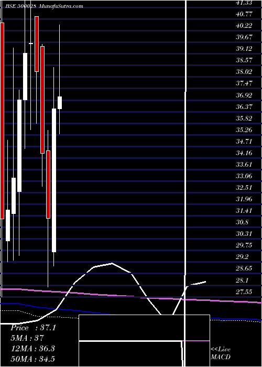Click the 28.1 price axis label
This screenshot has height=367, width=262.
[242, 280]
